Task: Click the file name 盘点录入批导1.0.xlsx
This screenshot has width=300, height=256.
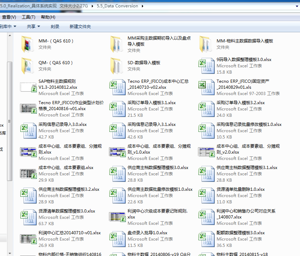Action: 147,233
